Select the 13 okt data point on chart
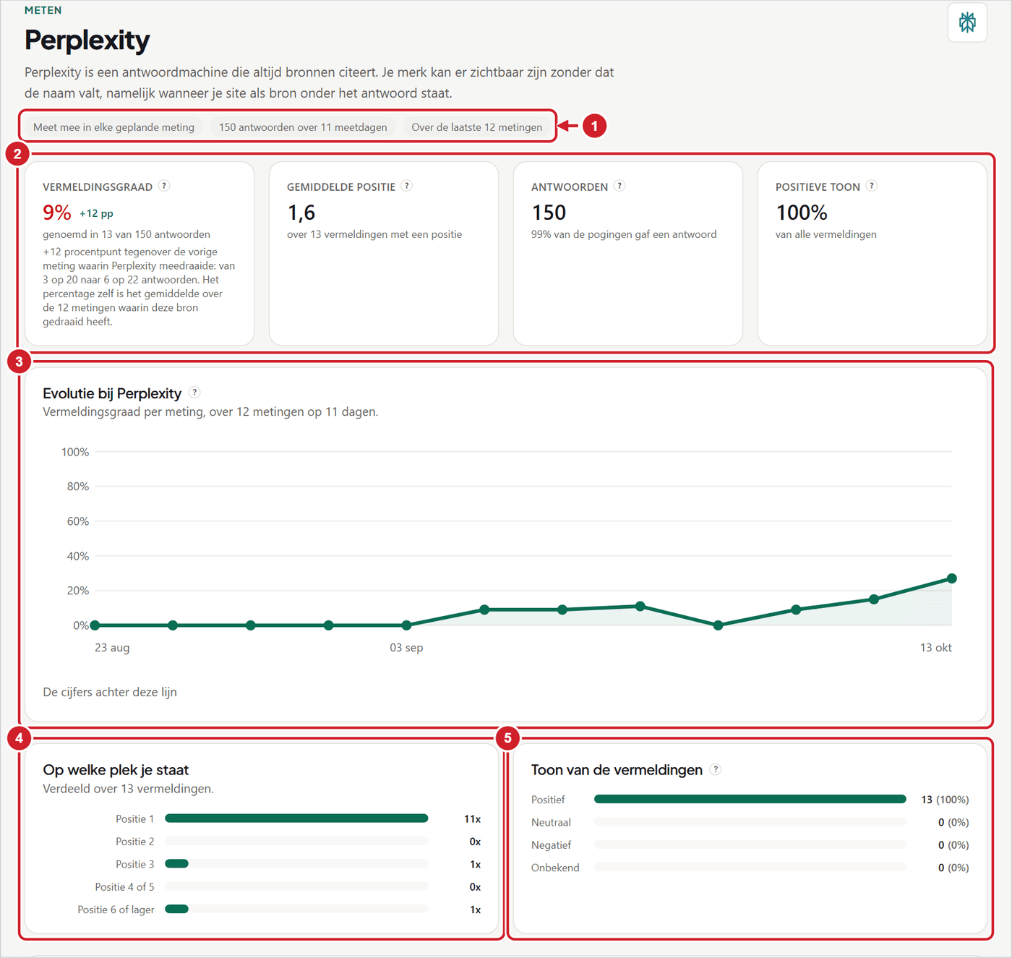Screen dimensions: 1012x958 click(952, 578)
